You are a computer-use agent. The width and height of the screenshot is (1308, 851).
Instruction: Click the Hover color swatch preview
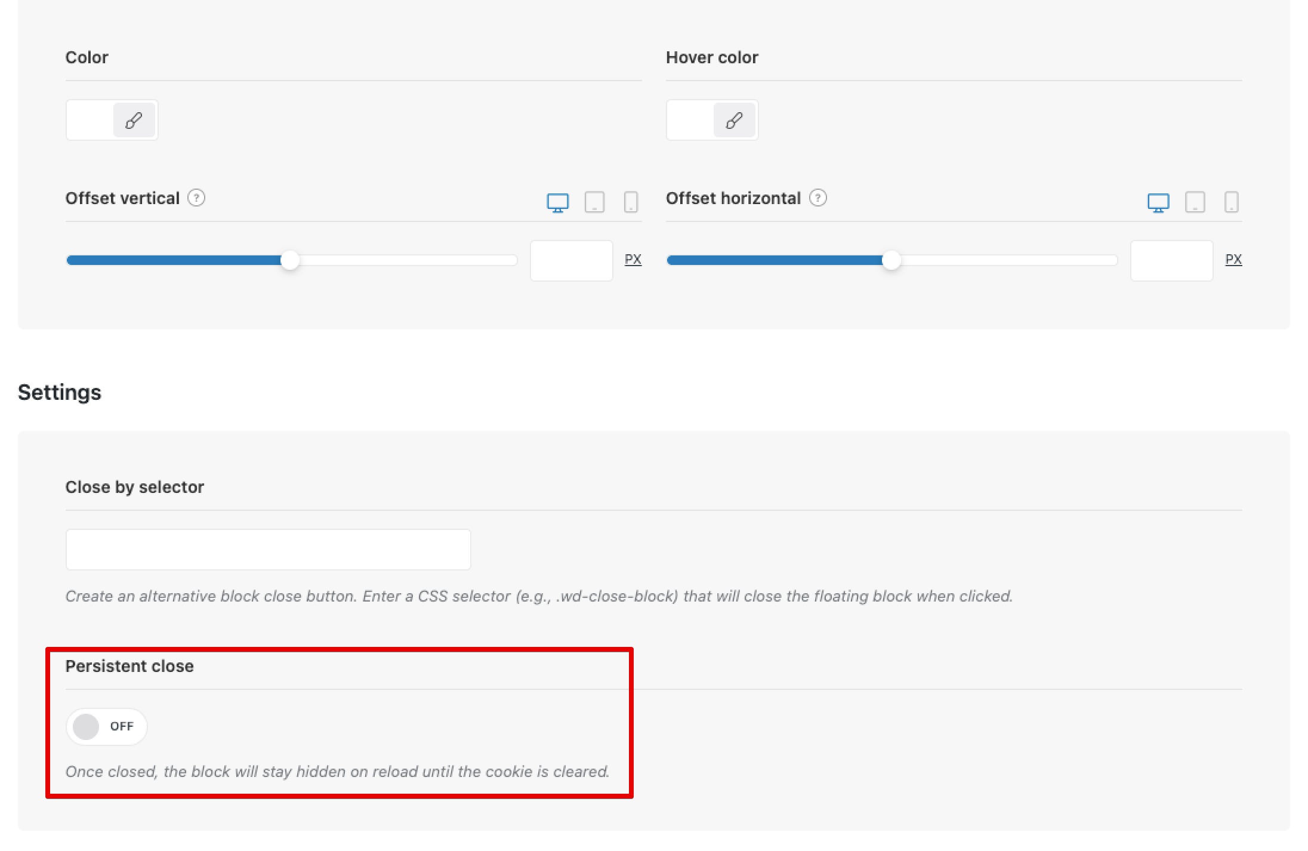pyautogui.click(x=691, y=121)
